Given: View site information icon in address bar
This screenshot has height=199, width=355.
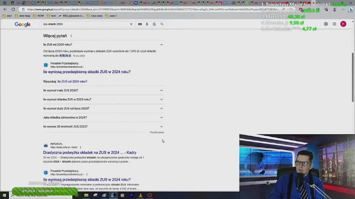Looking at the screenshot, I should (x=23, y=9).
